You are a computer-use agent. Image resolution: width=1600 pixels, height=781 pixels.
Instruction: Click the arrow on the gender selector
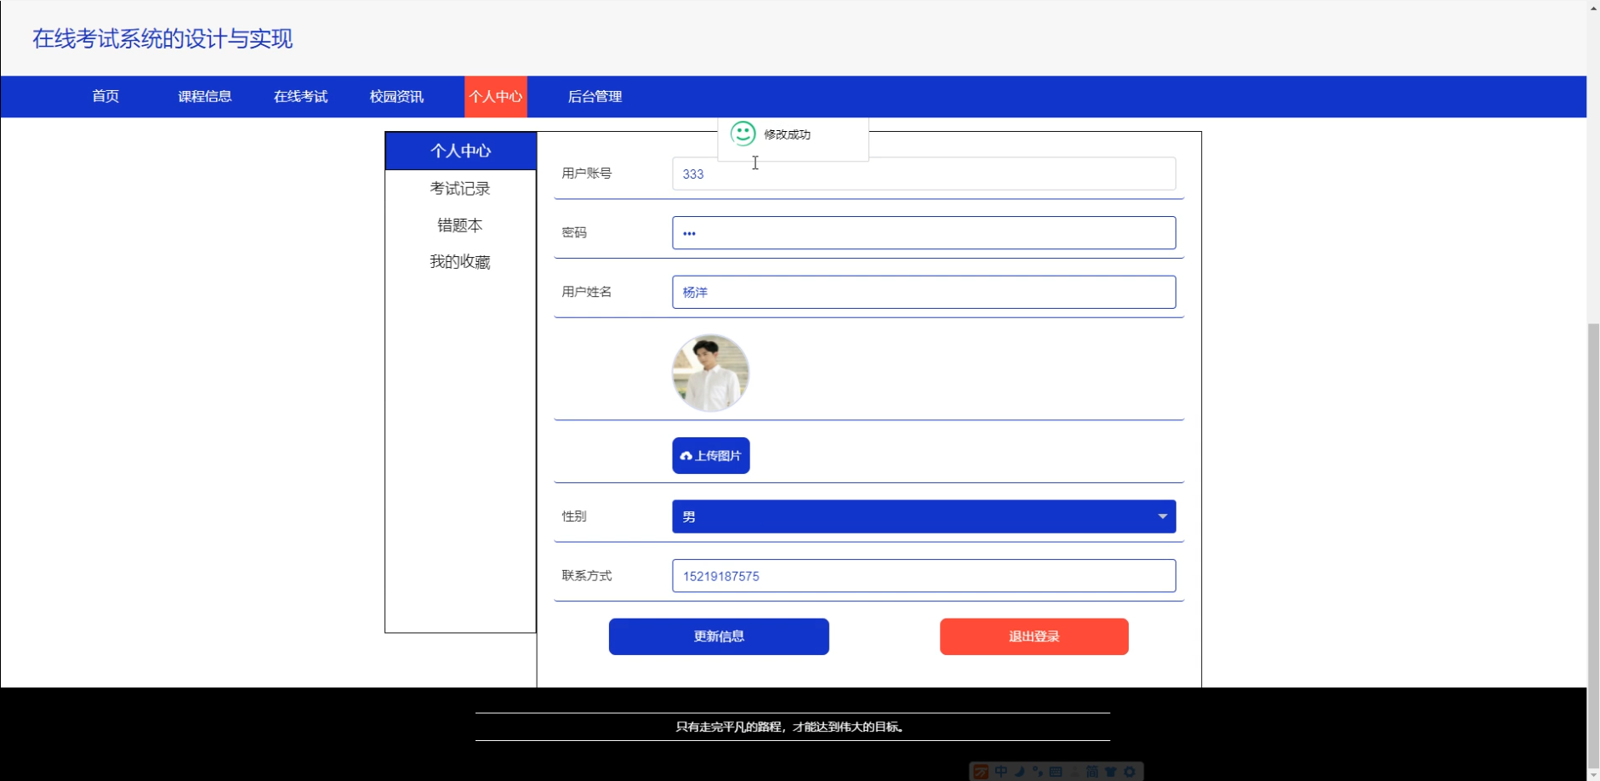point(1162,516)
